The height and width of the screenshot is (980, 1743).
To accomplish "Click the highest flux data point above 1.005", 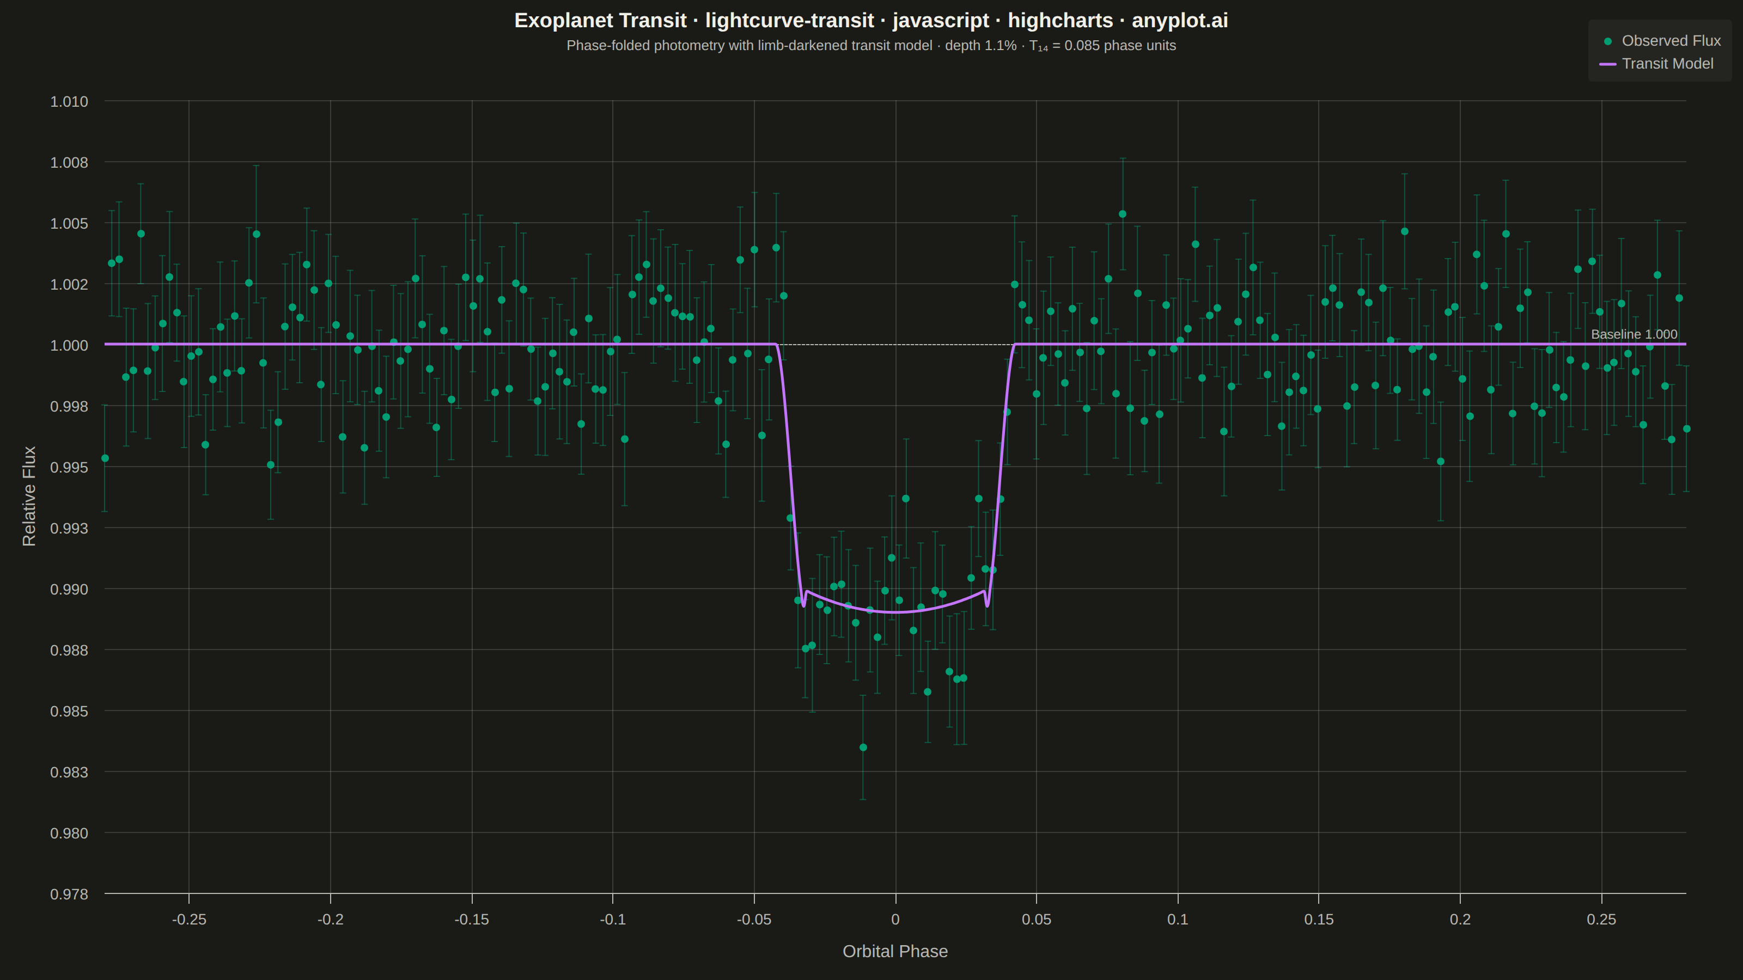I will pos(1123,214).
